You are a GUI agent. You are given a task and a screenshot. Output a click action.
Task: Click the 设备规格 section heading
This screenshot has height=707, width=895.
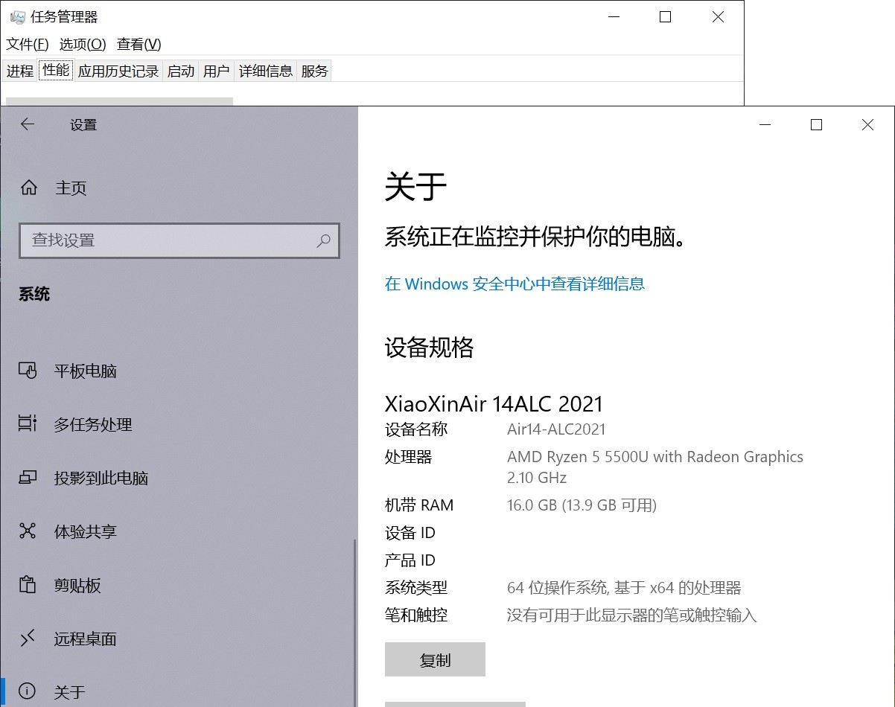pyautogui.click(x=429, y=348)
